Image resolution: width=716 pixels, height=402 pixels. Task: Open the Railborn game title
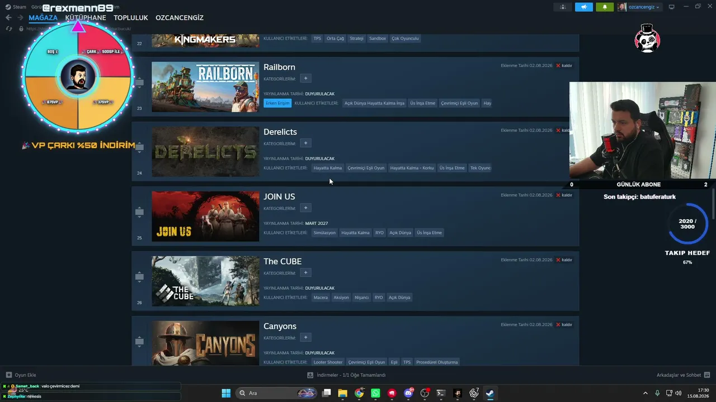[x=279, y=67]
